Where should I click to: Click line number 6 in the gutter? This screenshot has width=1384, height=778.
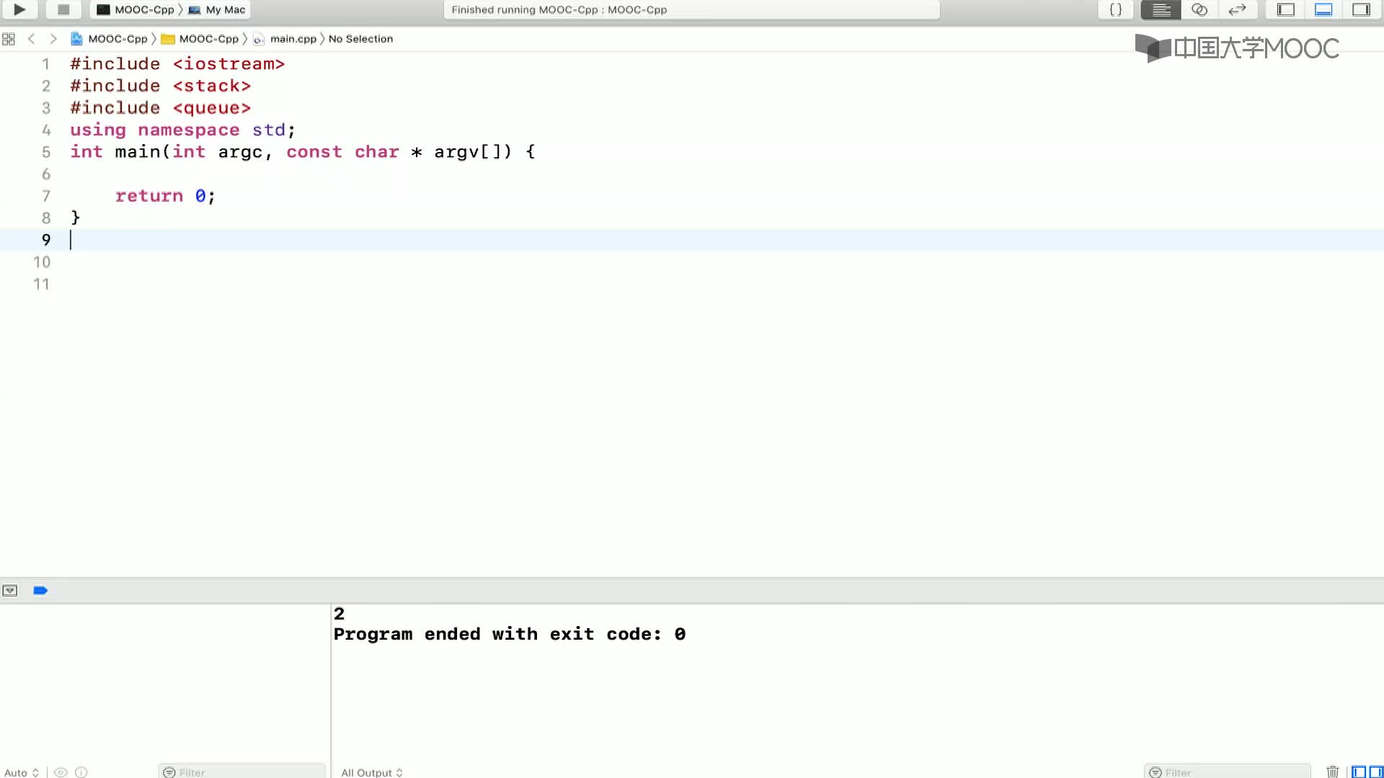tap(46, 174)
